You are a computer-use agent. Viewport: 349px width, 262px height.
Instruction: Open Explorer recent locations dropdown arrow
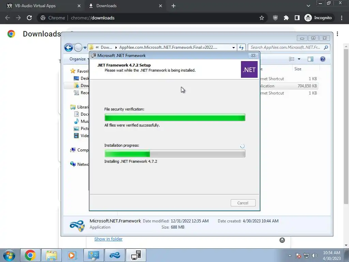[85, 47]
